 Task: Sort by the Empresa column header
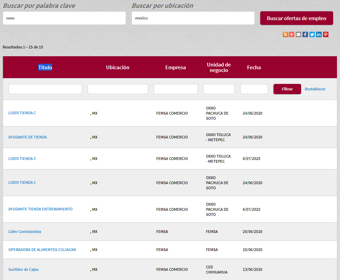click(x=175, y=68)
